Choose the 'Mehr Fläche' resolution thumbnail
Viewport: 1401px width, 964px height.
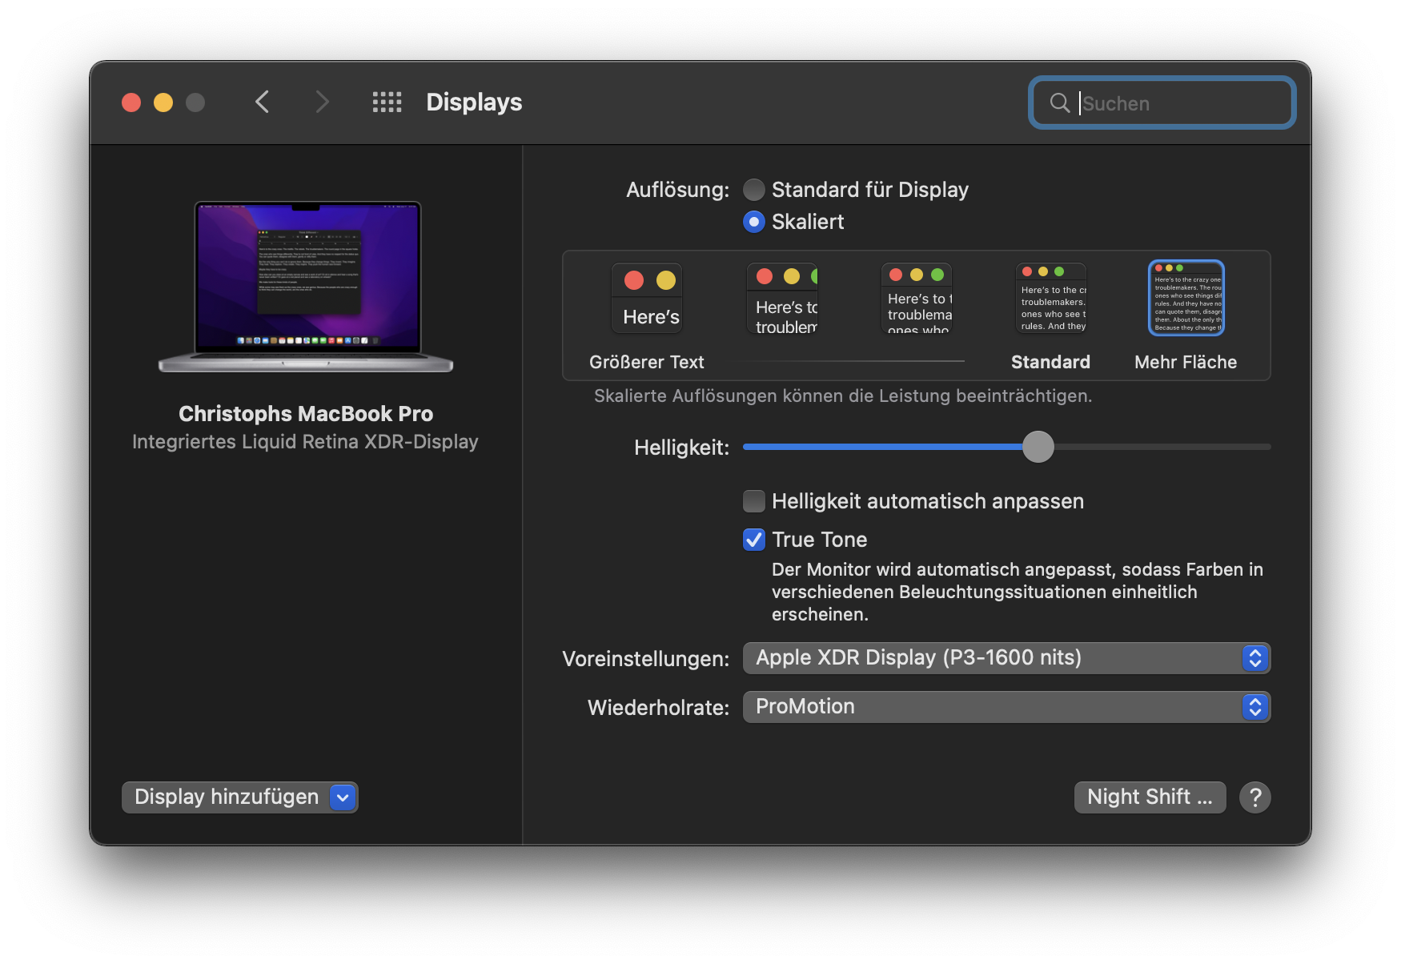point(1186,298)
